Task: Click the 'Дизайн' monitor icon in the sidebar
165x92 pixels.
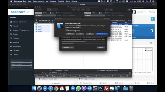Action: click(x=11, y=34)
